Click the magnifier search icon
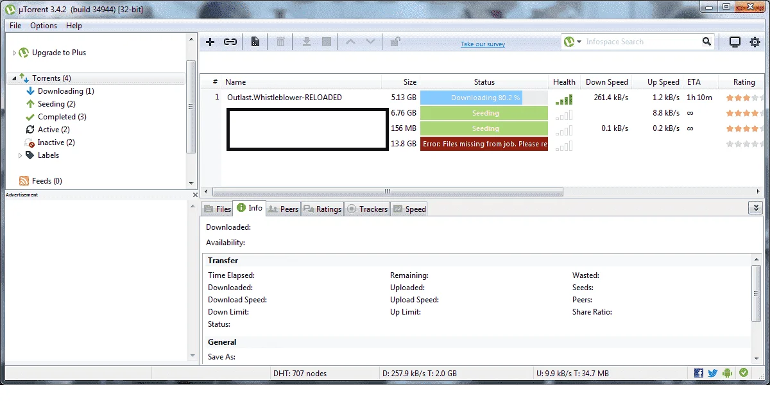This screenshot has height=407, width=770. tap(706, 42)
